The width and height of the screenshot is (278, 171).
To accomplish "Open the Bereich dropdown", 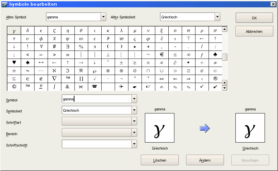I will click(134, 133).
